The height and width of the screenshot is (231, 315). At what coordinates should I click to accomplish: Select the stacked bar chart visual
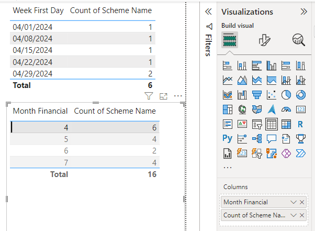coord(228,65)
